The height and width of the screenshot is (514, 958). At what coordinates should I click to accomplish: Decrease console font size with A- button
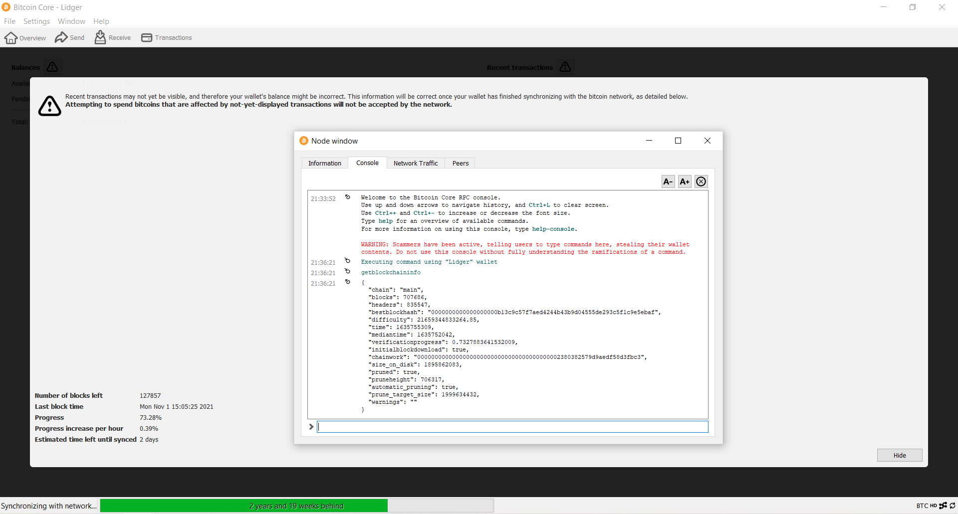(x=668, y=181)
